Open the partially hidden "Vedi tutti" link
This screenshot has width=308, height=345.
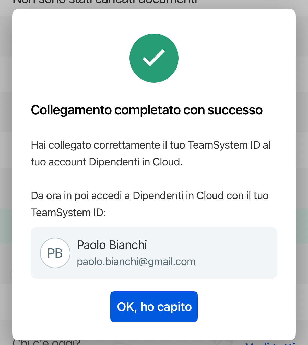point(271,343)
